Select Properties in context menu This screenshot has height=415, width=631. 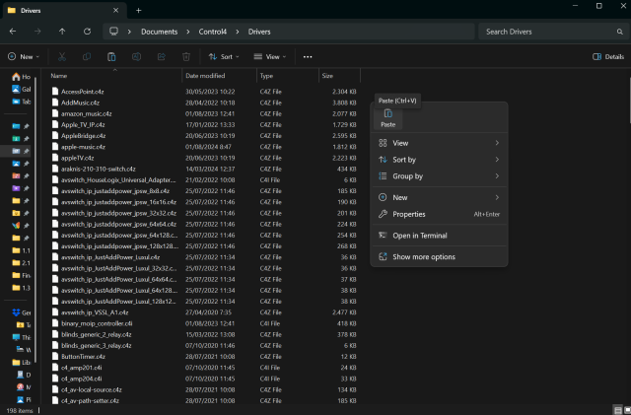(x=439, y=214)
